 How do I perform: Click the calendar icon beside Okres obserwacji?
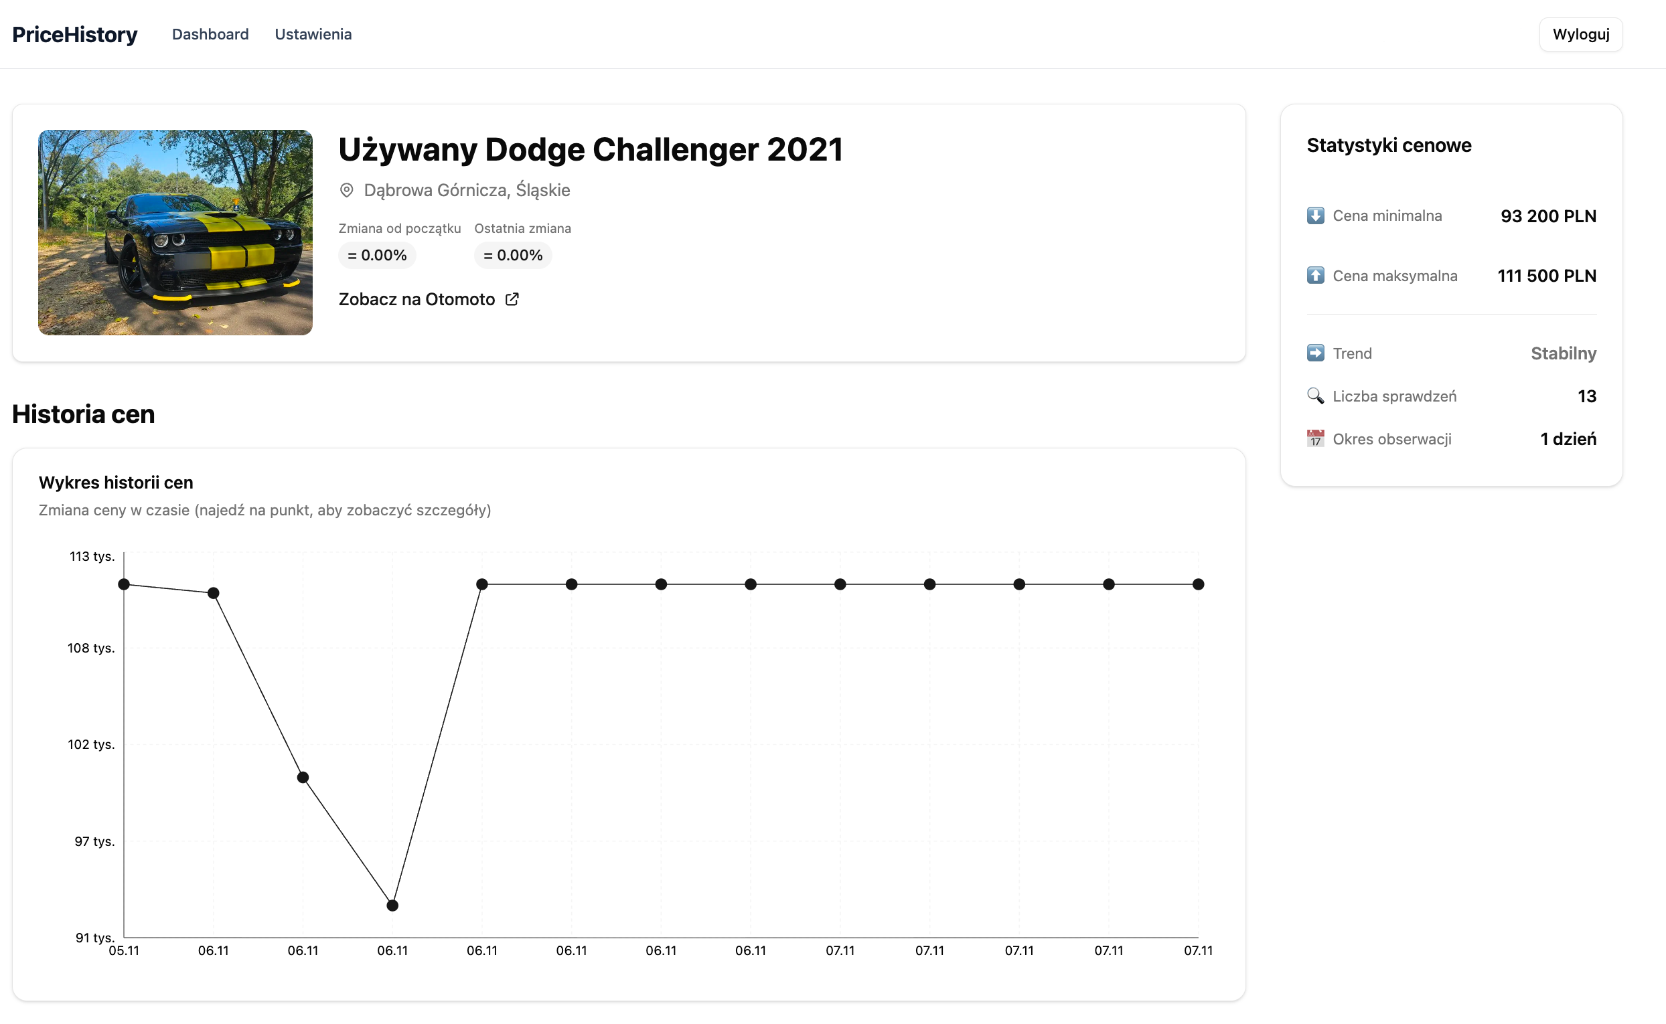coord(1315,438)
